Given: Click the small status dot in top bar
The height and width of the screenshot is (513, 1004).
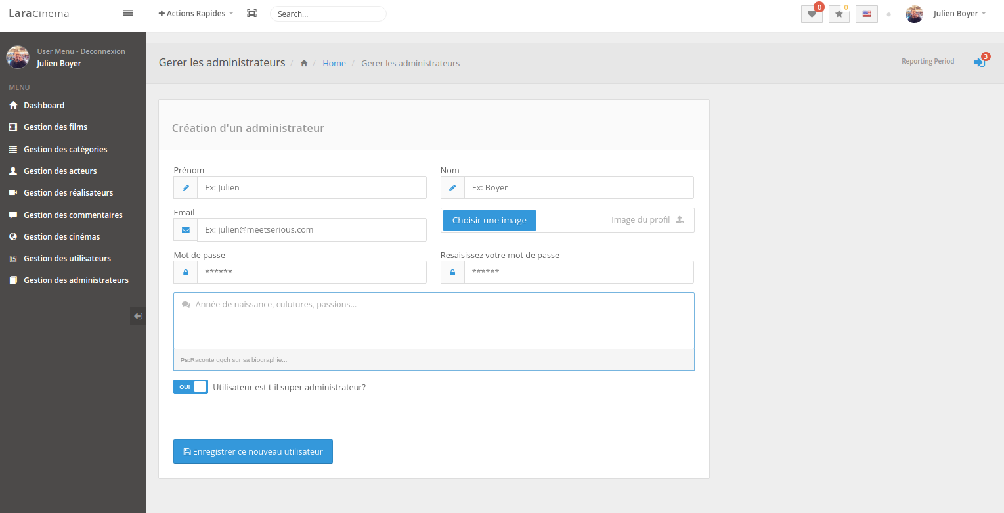Looking at the screenshot, I should point(888,14).
